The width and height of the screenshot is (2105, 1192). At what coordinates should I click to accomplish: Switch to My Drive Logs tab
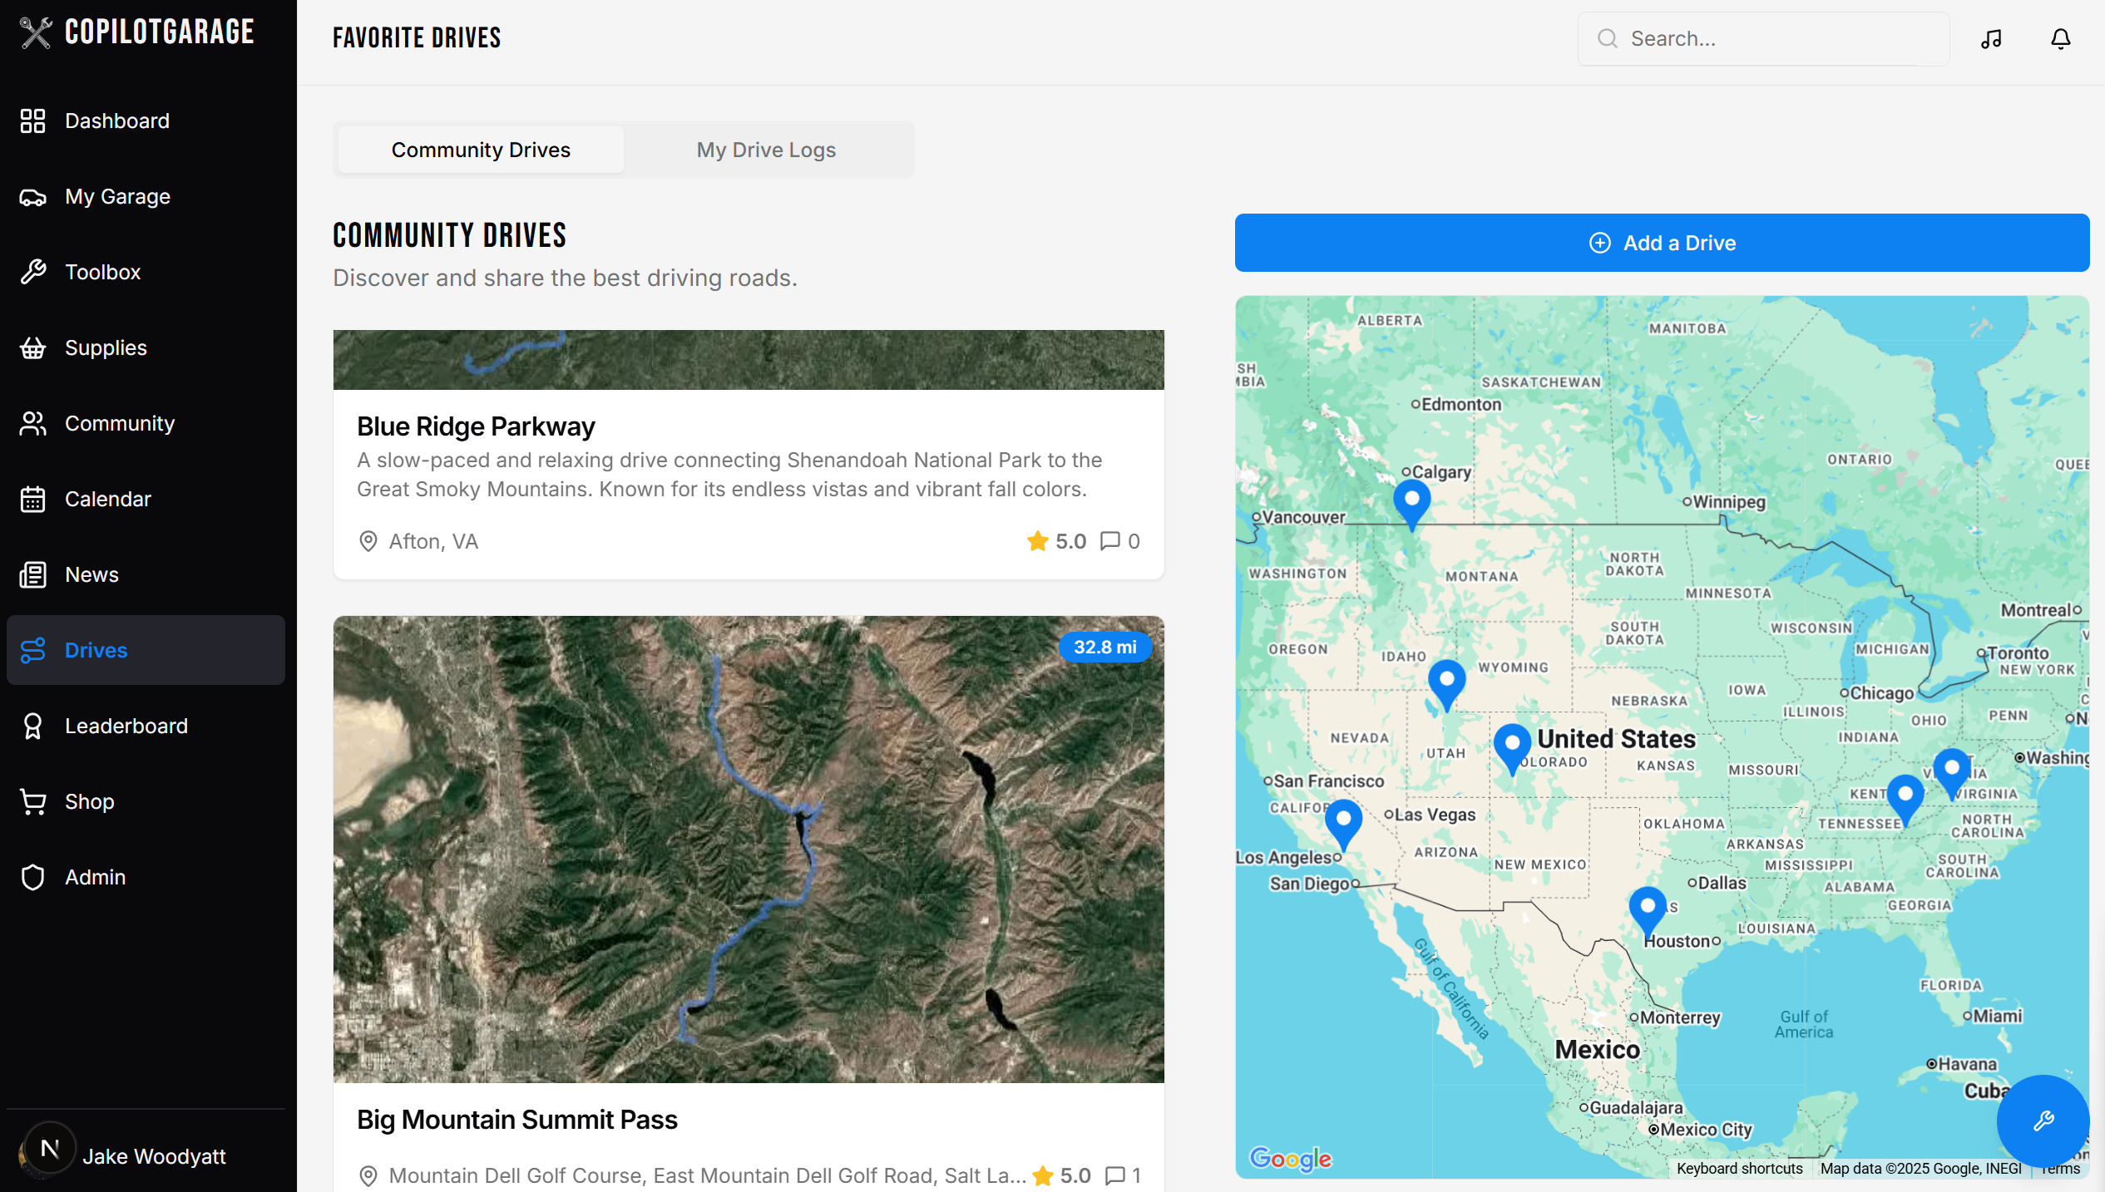click(x=766, y=150)
